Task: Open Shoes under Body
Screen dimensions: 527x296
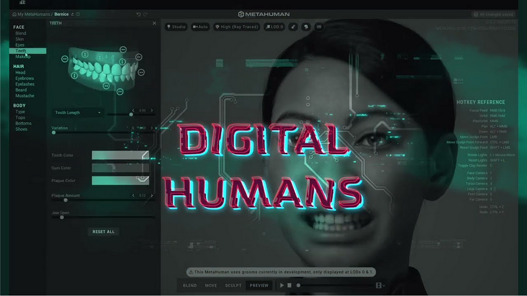Action: coord(21,129)
